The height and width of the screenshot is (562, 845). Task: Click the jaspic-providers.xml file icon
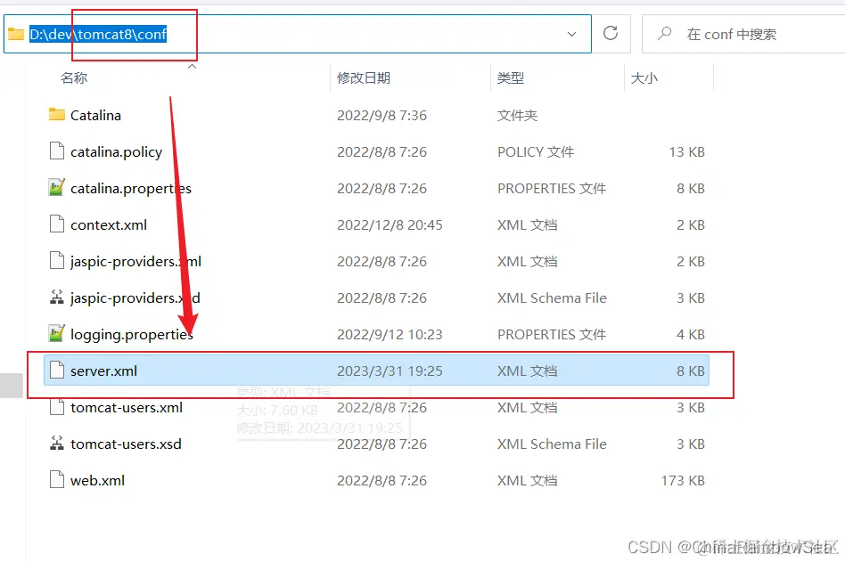pos(56,261)
